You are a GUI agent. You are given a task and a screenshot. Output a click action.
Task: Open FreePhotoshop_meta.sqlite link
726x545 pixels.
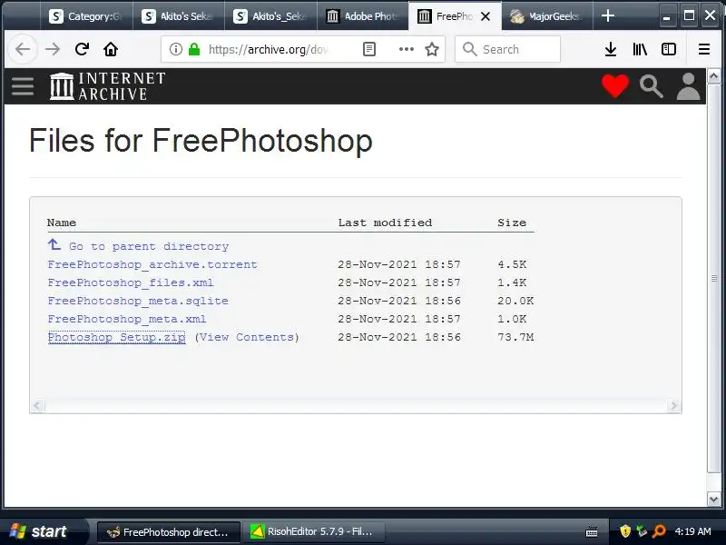click(x=138, y=301)
